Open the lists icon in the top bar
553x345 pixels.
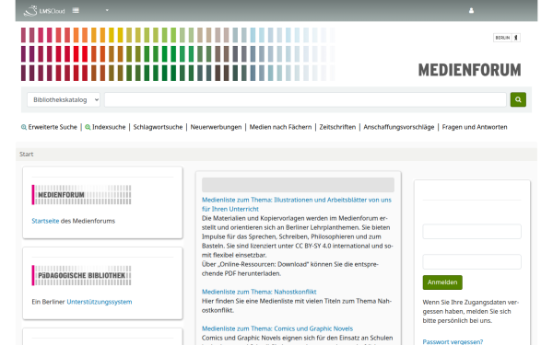click(76, 10)
